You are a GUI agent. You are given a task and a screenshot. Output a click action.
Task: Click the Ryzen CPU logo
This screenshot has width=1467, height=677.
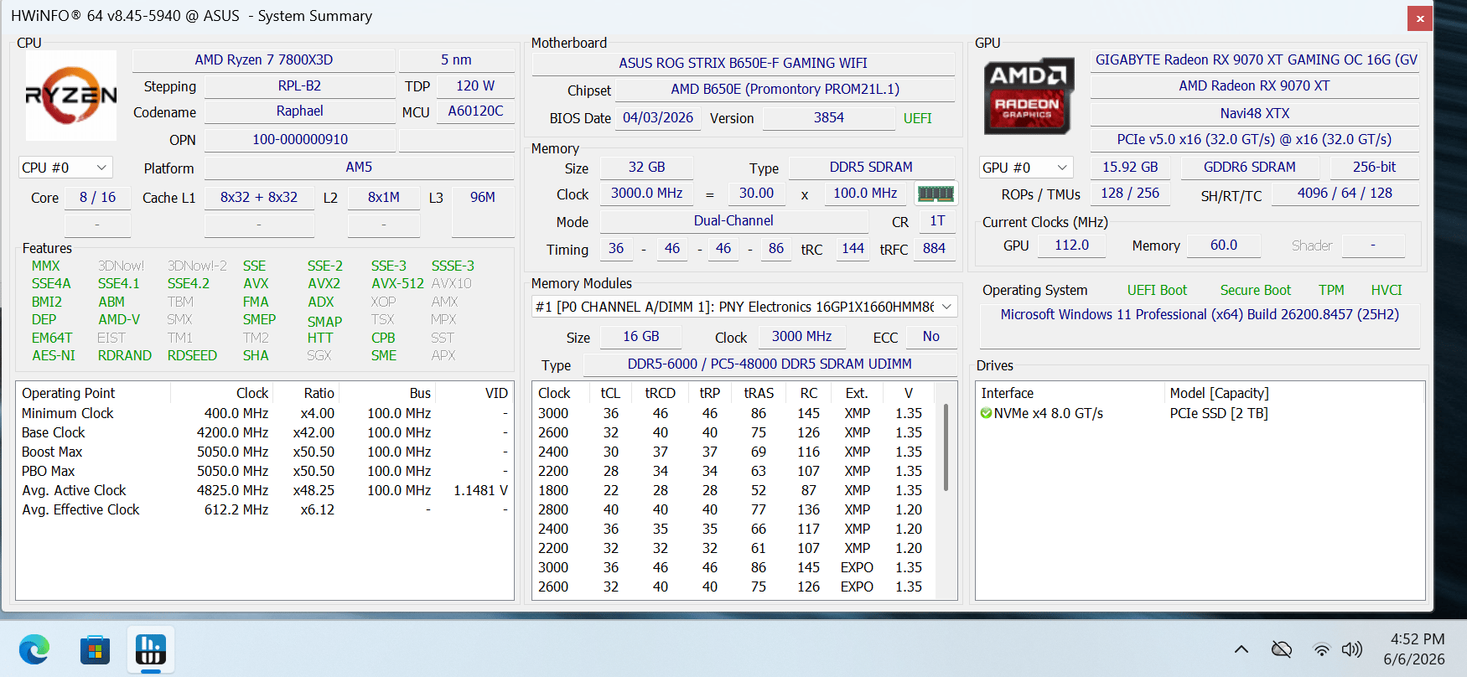tap(71, 96)
